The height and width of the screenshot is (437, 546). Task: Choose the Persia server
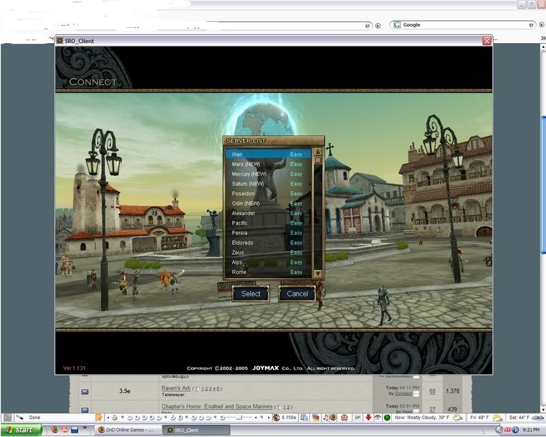pyautogui.click(x=268, y=232)
